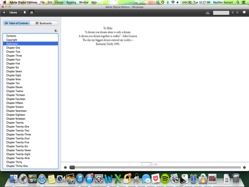Select the Copyright entry
The image size is (249, 187).
[x=31, y=40]
